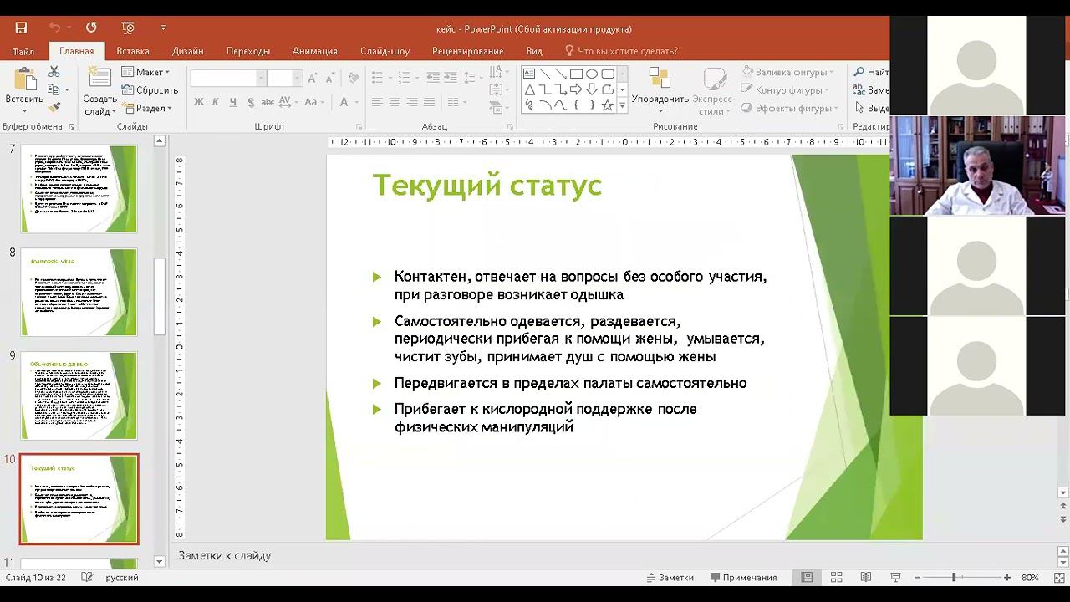Adjust the zoom slider in status bar
Screen dimensions: 1070x602
[953, 577]
